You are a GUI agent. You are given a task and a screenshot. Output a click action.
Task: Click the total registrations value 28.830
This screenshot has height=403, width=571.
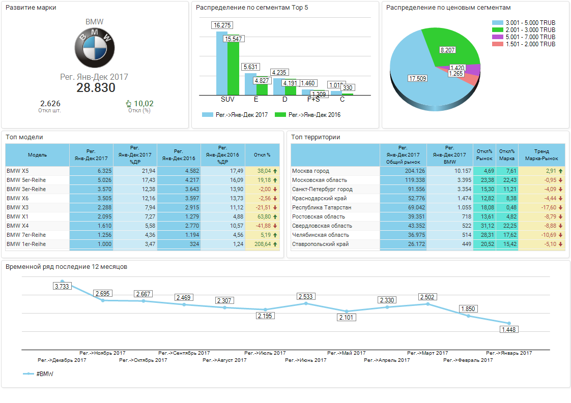point(96,87)
